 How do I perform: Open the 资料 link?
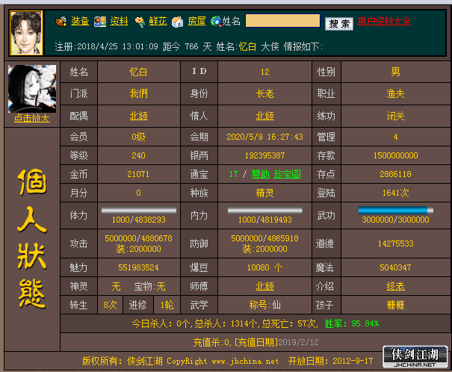click(119, 21)
